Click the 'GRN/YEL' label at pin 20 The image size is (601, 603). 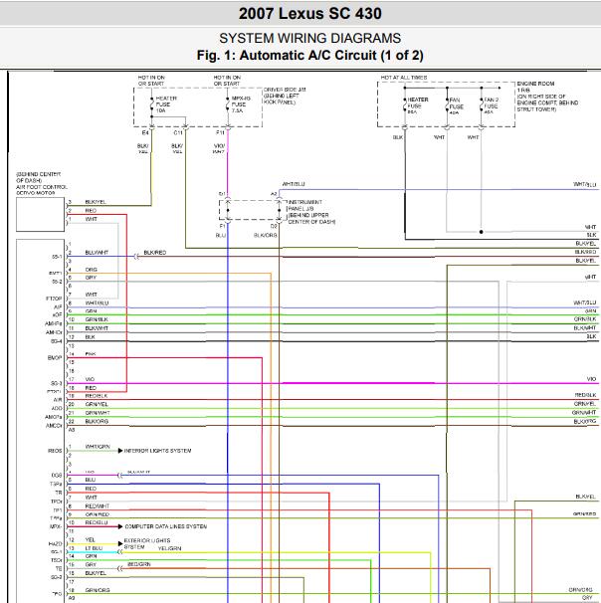[x=97, y=404]
